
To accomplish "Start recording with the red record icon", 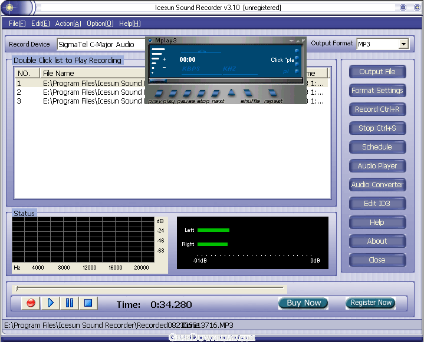I will click(31, 303).
